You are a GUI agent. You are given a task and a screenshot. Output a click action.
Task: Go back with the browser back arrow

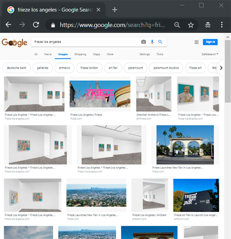(x=8, y=25)
